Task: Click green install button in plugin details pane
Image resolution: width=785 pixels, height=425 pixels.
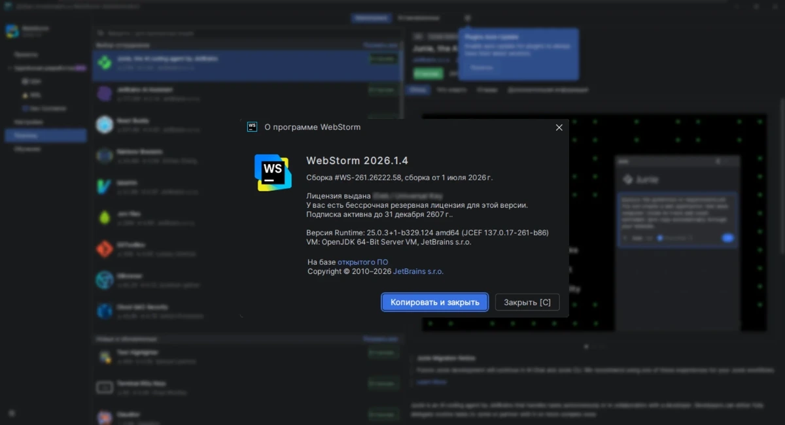Action: [428, 74]
